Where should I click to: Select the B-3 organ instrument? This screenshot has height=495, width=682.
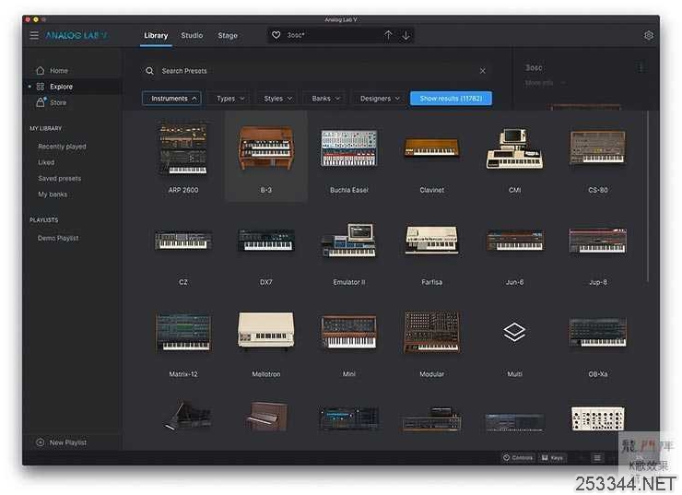pyautogui.click(x=266, y=157)
